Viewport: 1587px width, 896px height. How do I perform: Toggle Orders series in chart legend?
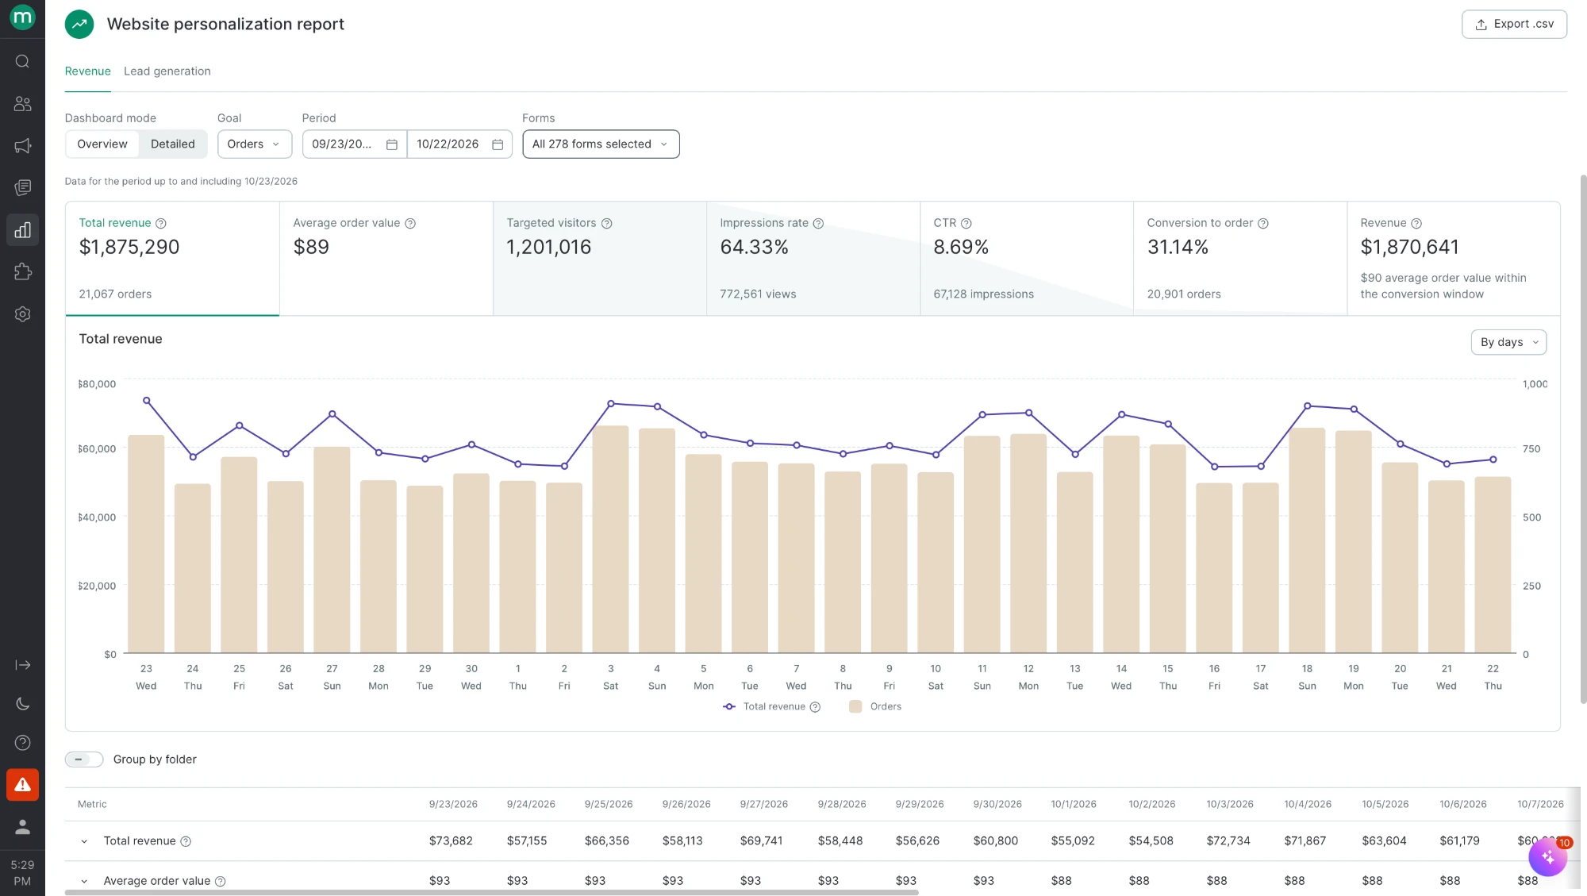[x=875, y=707]
